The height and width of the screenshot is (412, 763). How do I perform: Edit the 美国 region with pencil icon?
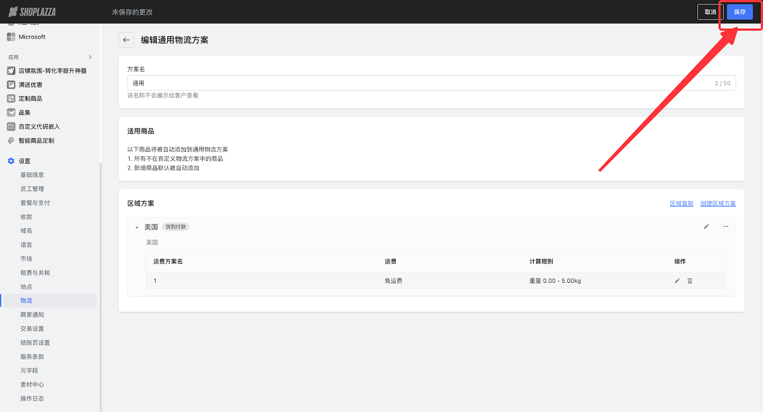706,227
